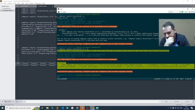This screenshot has width=195, height=110.
Task: Open Windows notification center icon
Action: tap(192, 108)
